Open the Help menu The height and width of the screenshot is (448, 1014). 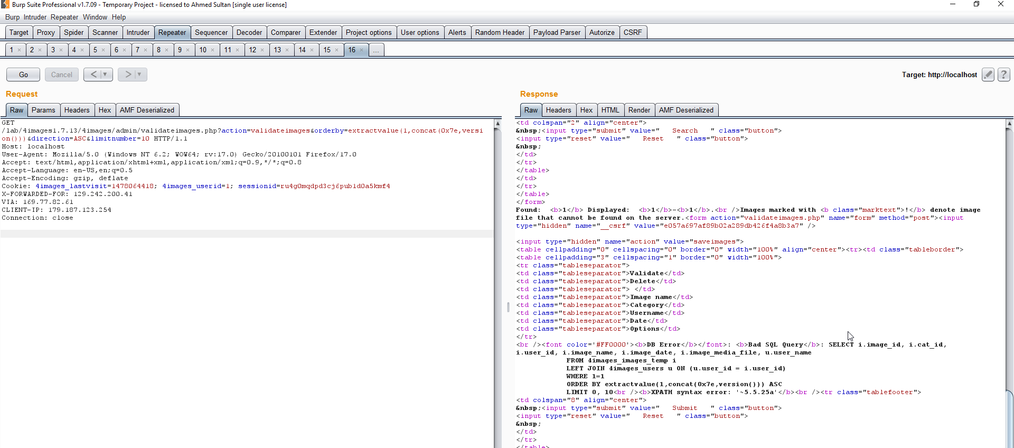tap(119, 17)
